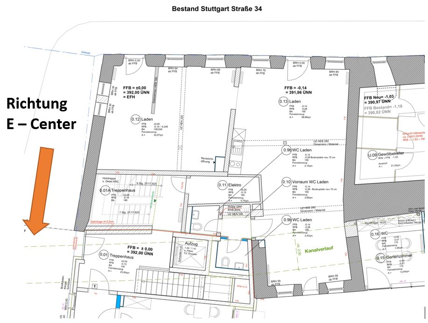Screen dimensions: 428x323
Task: Select the Richtung E – Center text
Action: (41, 113)
